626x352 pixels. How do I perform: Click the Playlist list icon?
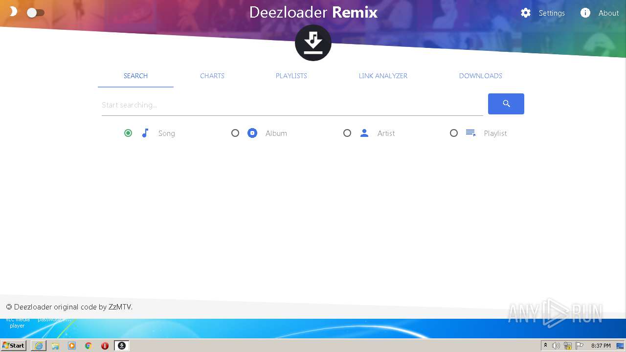pyautogui.click(x=471, y=133)
